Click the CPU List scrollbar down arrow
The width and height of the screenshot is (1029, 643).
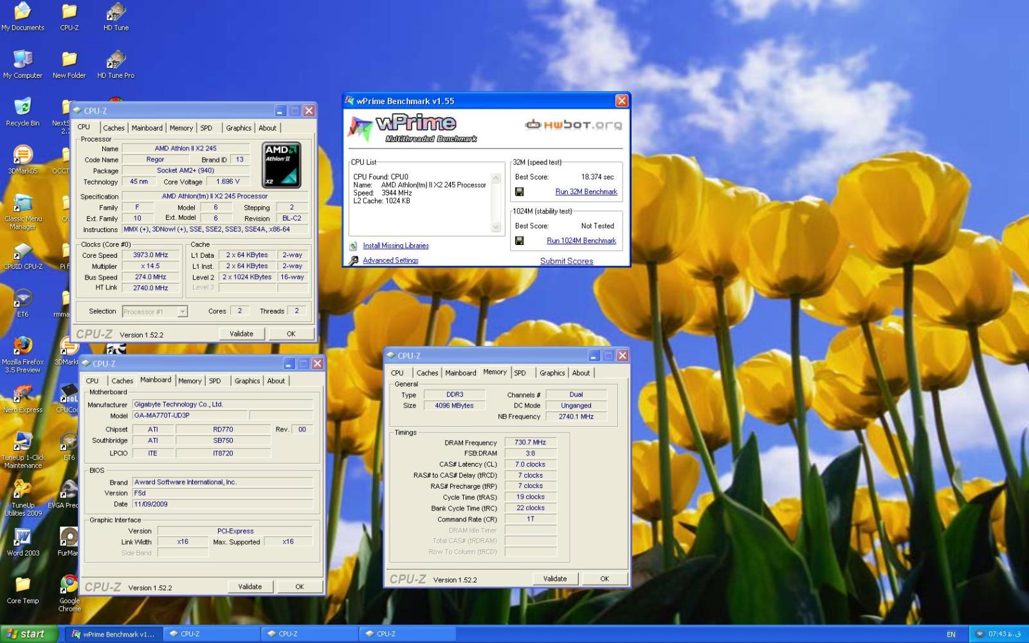coord(496,227)
